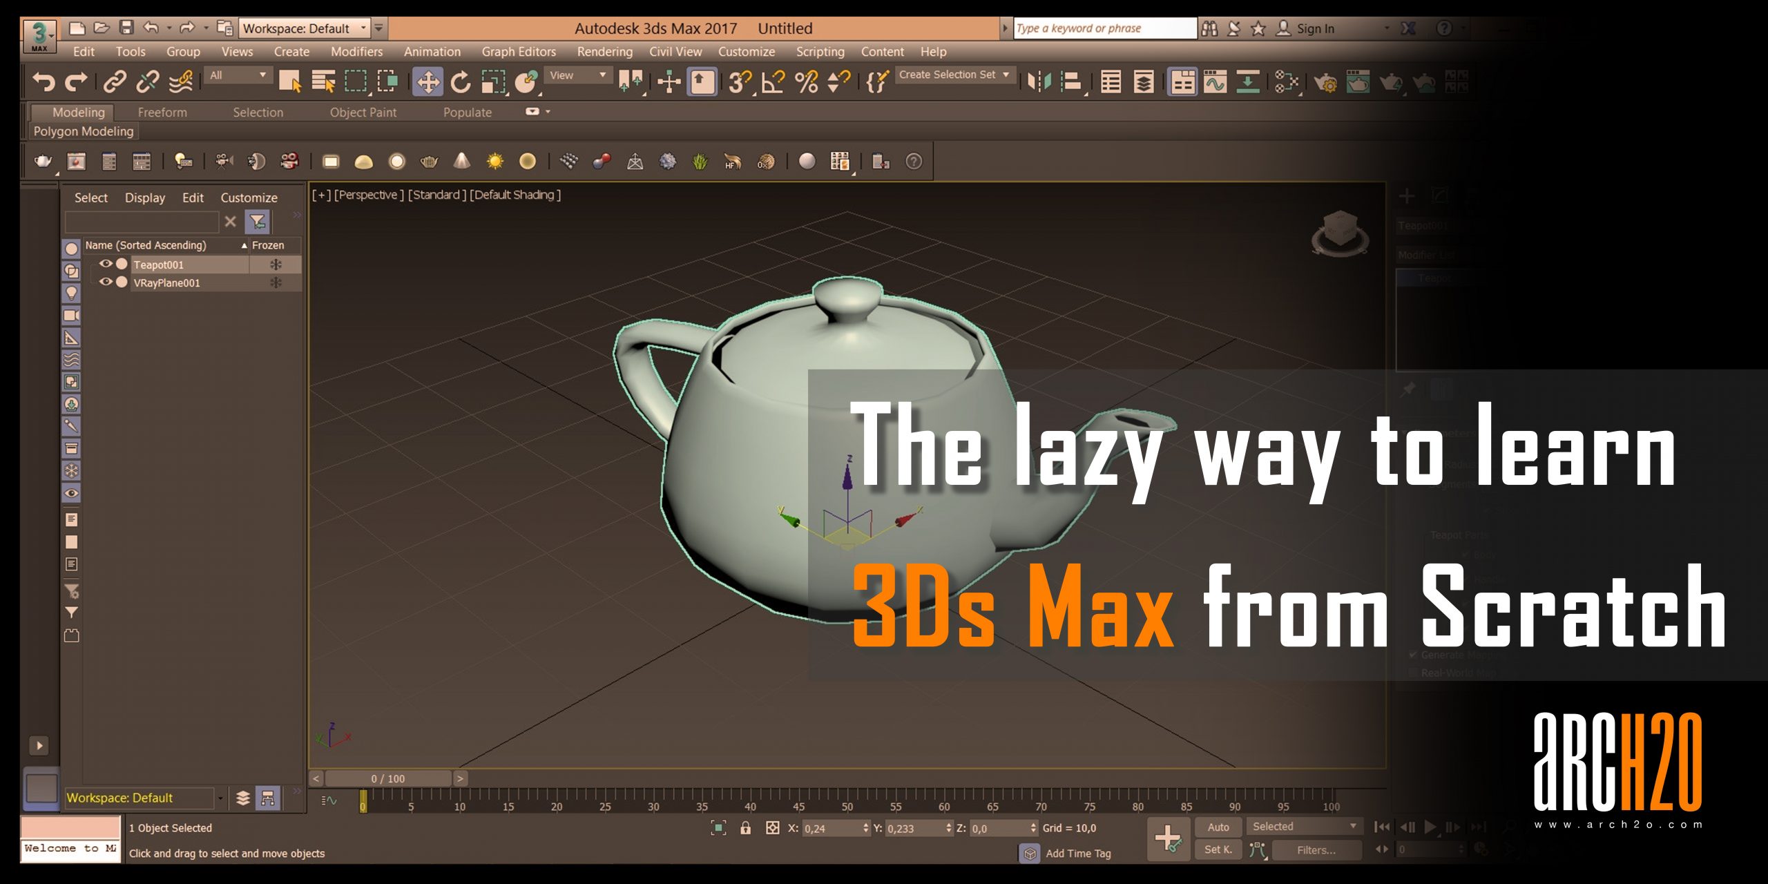
Task: Hide Teapot001 using its eye icon
Action: pyautogui.click(x=105, y=264)
